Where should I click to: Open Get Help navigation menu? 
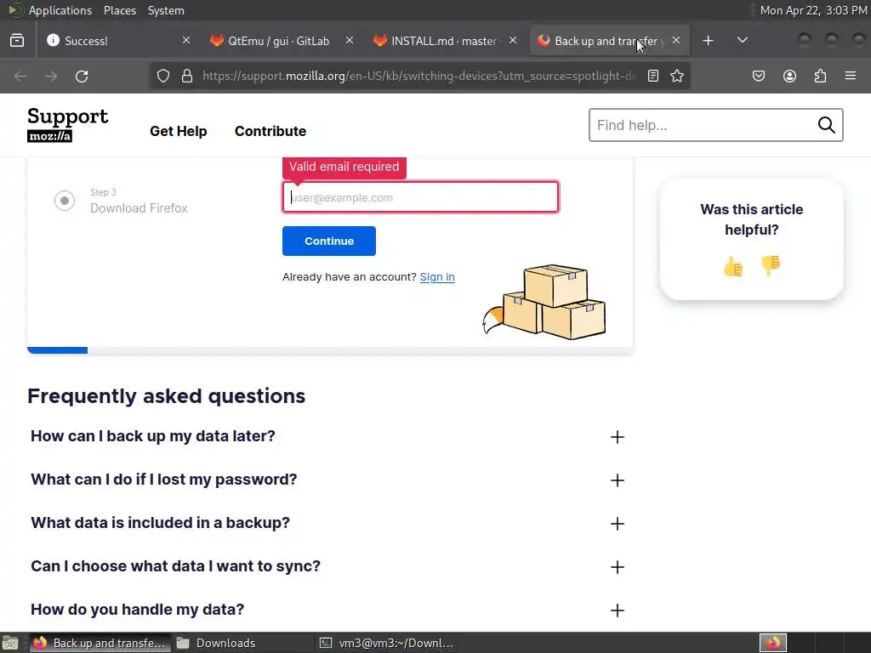tap(179, 131)
